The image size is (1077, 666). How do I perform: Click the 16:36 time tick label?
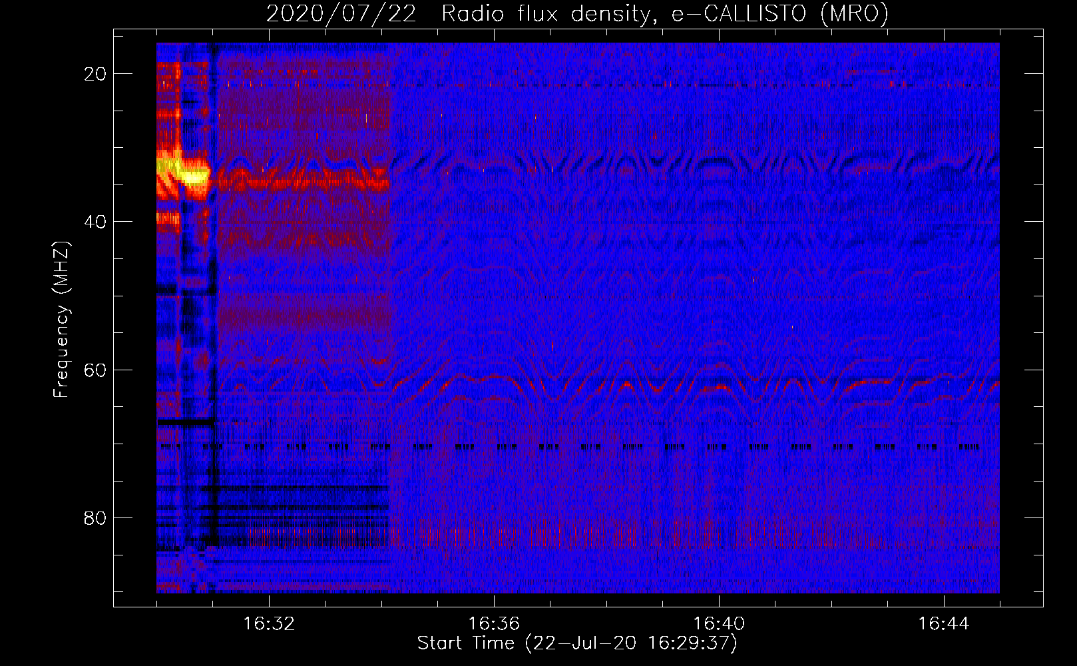click(494, 623)
